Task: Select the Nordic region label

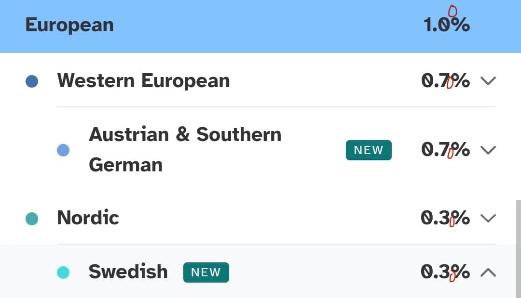Action: [88, 218]
